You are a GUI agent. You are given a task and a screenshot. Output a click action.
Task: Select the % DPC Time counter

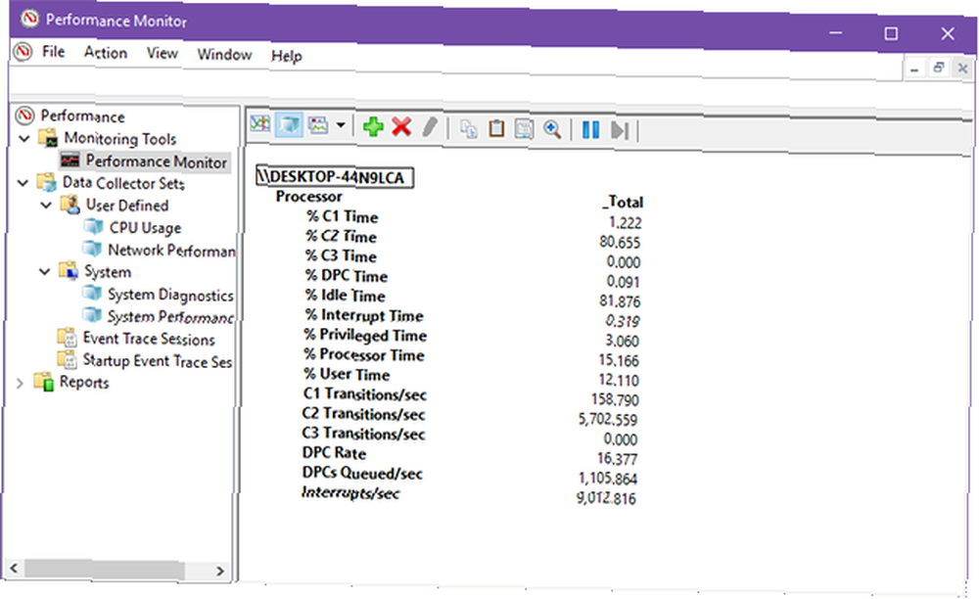[x=347, y=276]
